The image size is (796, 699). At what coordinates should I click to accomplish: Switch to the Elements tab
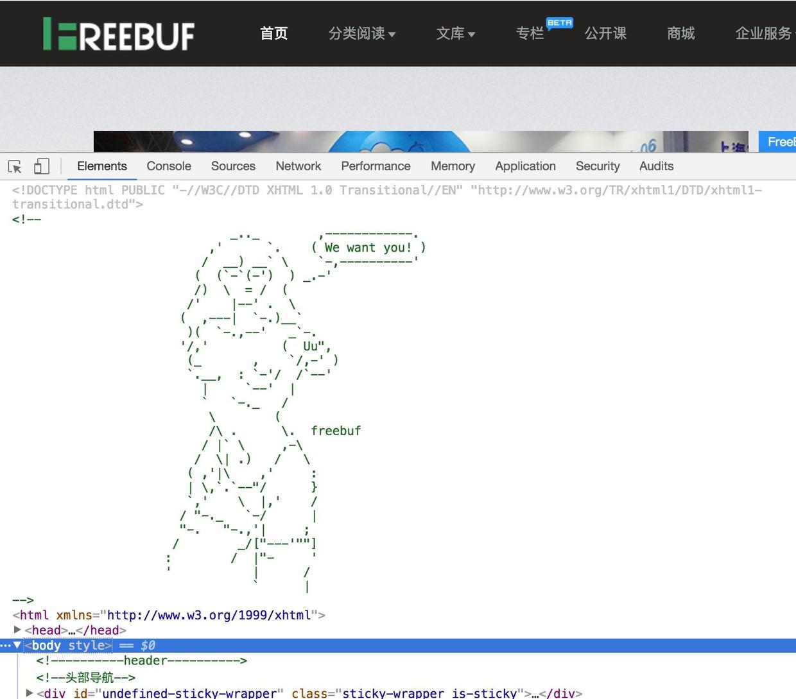tap(102, 166)
